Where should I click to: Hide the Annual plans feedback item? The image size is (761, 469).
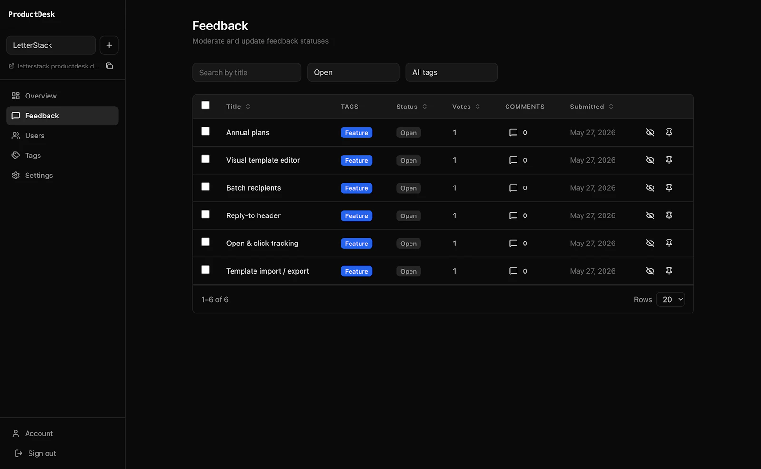click(650, 132)
